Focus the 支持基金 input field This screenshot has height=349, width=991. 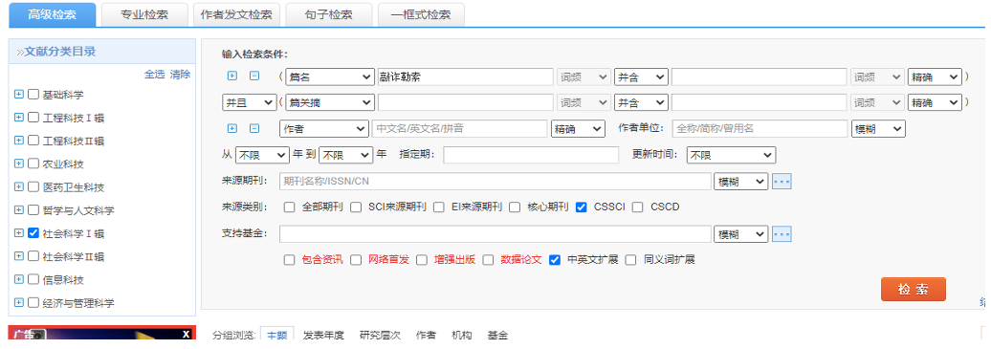coord(495,234)
